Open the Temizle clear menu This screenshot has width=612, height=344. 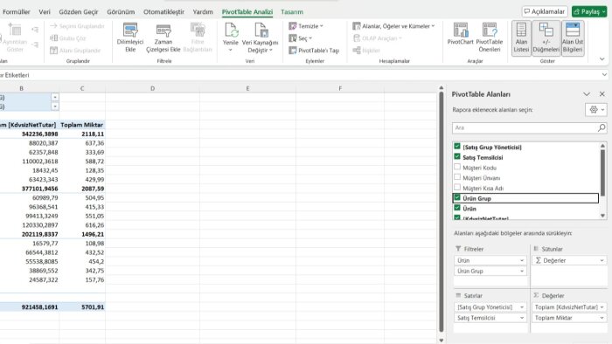coord(306,26)
